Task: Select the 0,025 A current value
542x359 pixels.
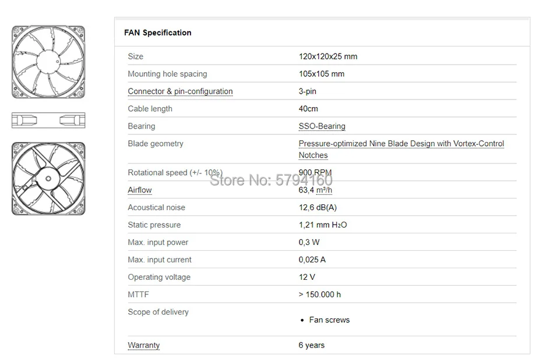Action: click(x=312, y=260)
